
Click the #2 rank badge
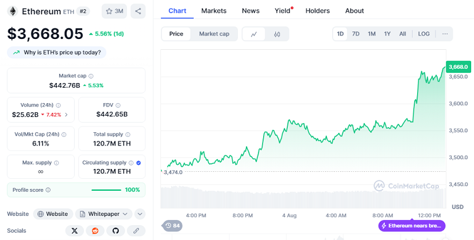click(83, 11)
